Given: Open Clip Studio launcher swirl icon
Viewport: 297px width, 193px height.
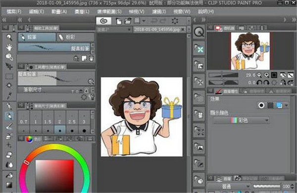Looking at the screenshot, I should tap(103, 21).
